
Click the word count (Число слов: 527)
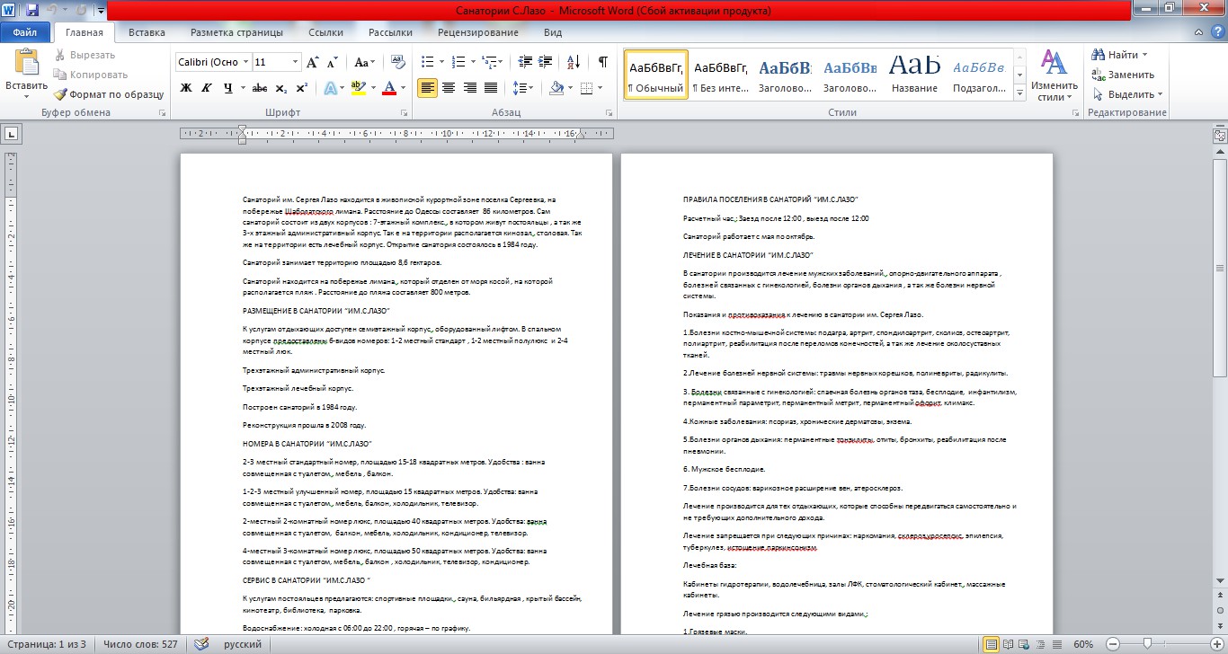[140, 644]
